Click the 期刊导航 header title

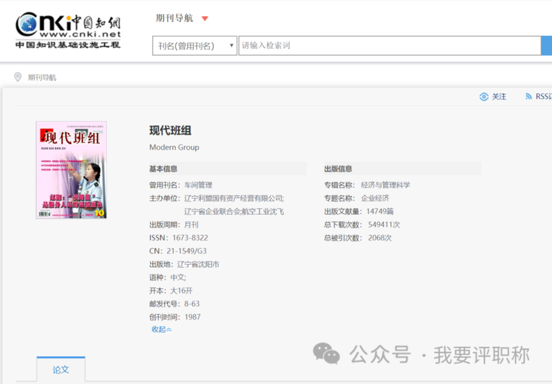click(174, 18)
